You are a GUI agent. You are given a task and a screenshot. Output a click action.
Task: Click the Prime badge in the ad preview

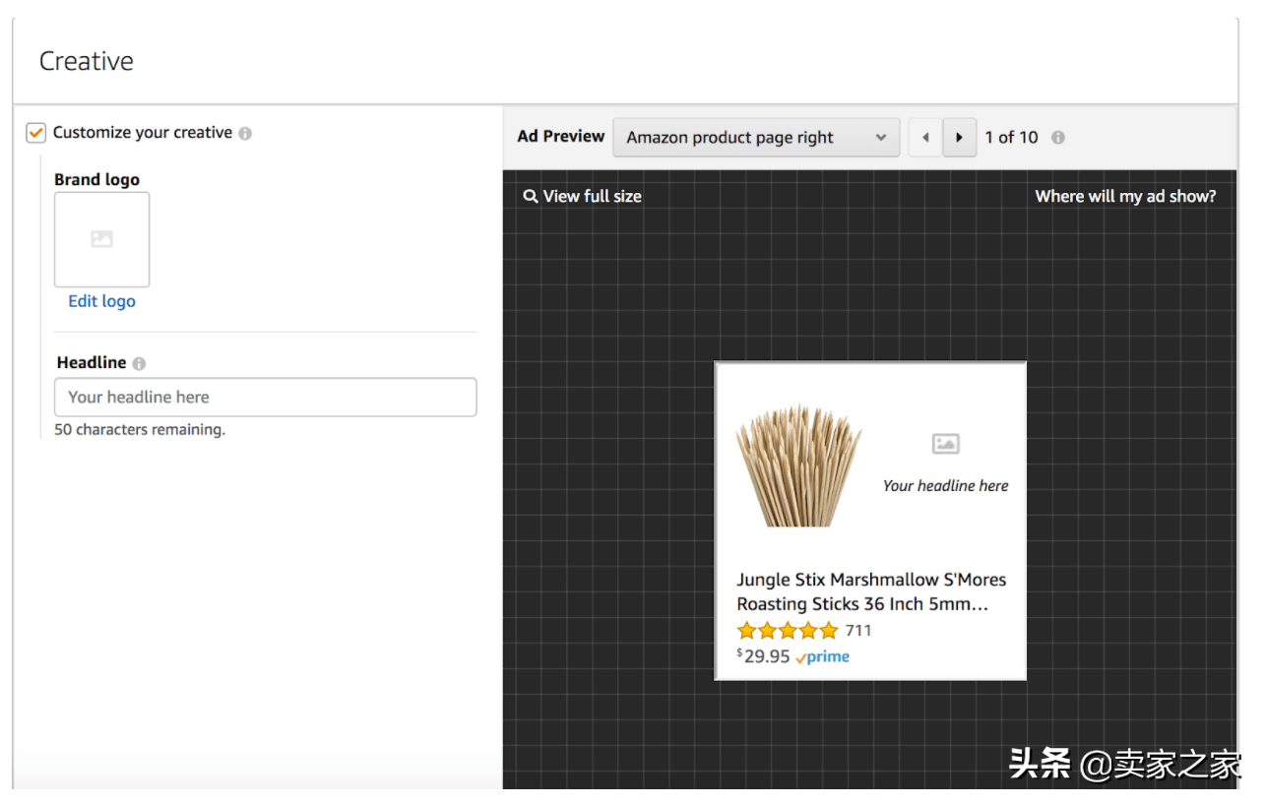pyautogui.click(x=822, y=657)
